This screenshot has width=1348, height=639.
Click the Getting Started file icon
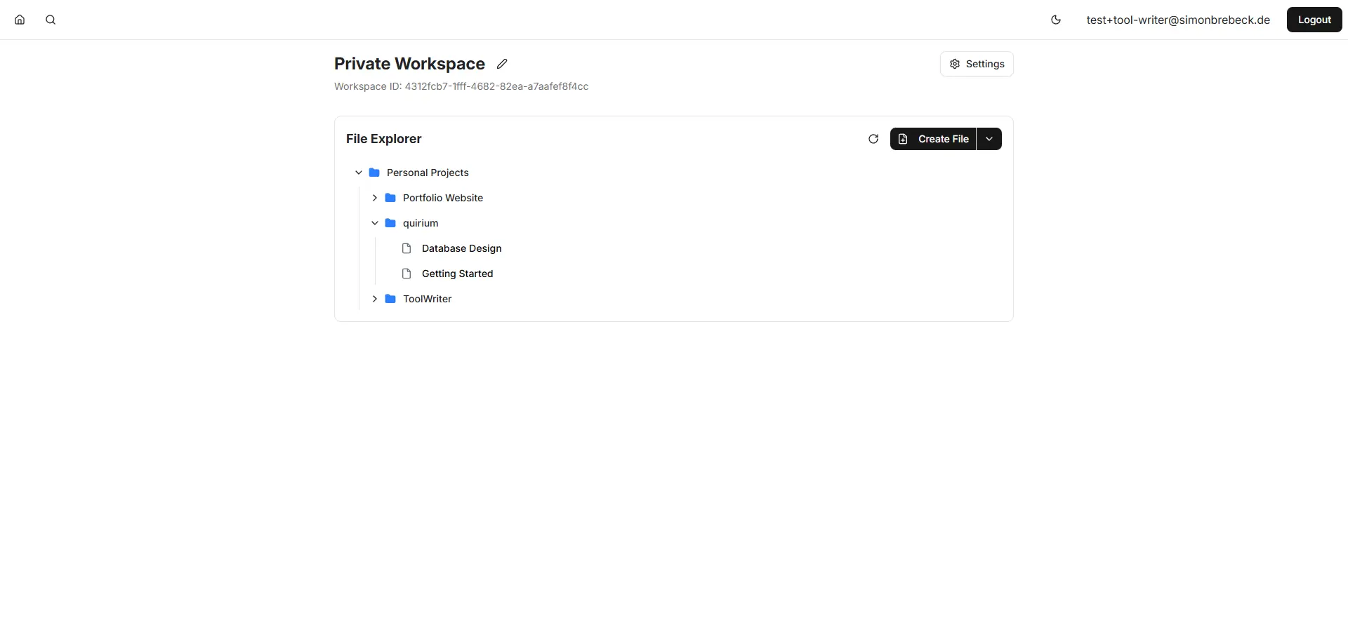tap(407, 274)
